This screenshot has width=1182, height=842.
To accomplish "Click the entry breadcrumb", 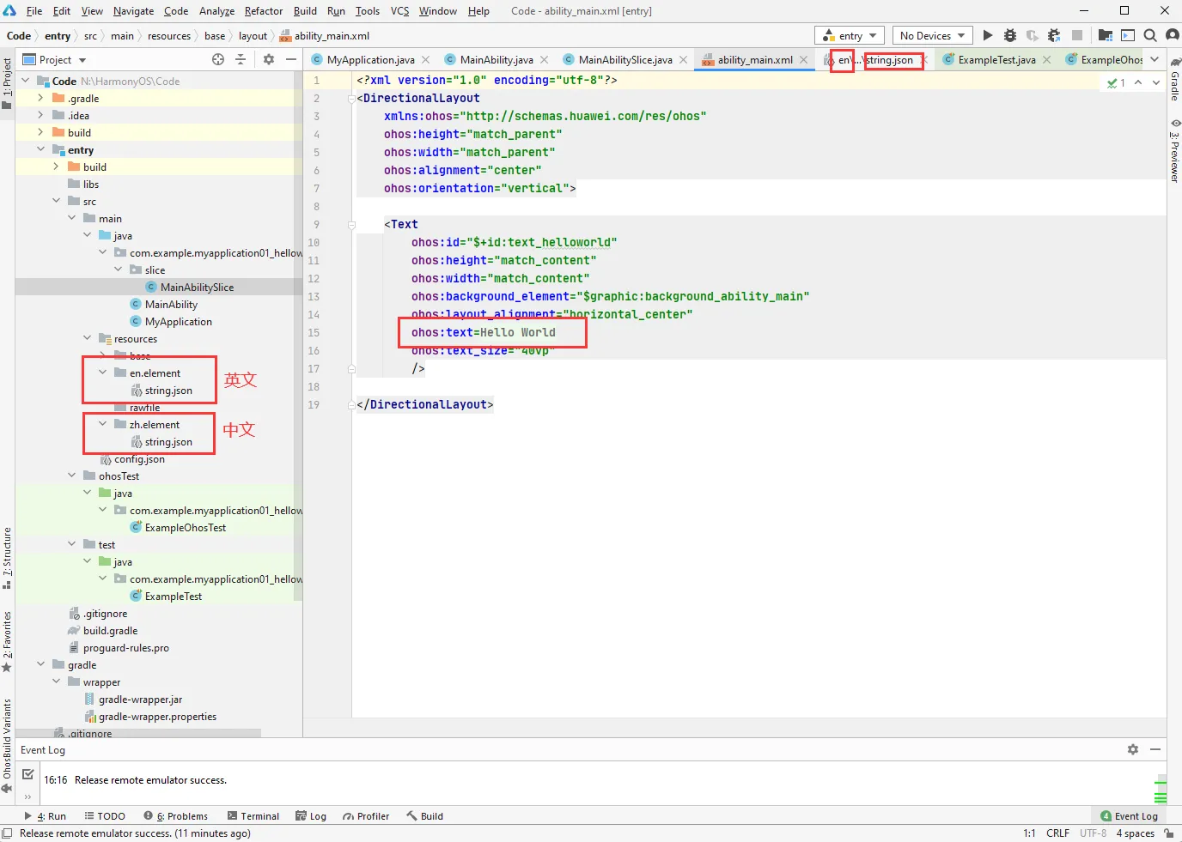I will (58, 36).
